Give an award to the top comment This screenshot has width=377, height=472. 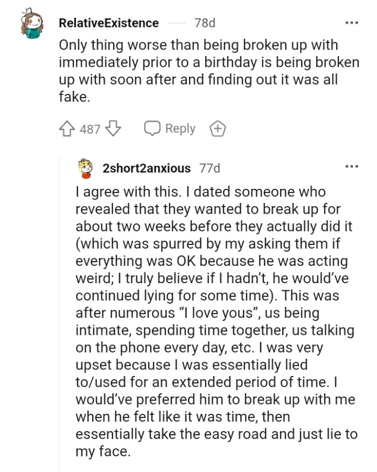tap(217, 129)
